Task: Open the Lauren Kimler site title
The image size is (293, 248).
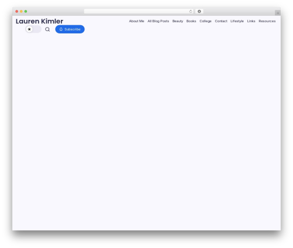Action: [x=39, y=21]
